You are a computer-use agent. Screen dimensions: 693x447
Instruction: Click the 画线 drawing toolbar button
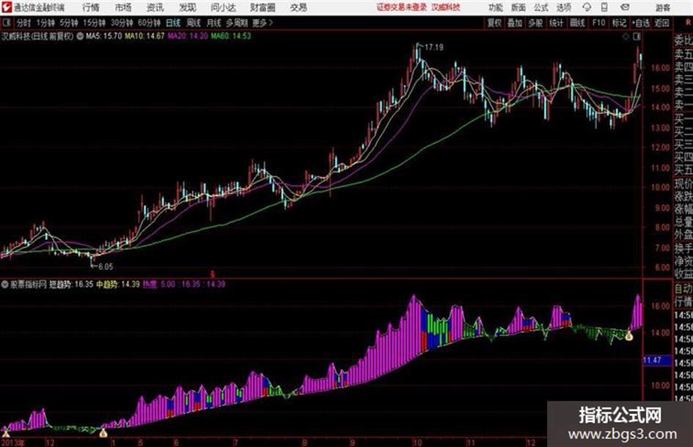[577, 23]
